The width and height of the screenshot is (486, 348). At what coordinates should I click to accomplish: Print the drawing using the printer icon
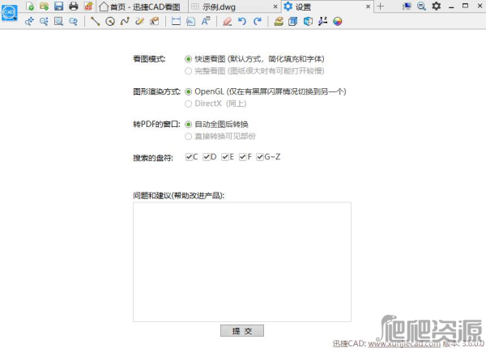point(74,6)
